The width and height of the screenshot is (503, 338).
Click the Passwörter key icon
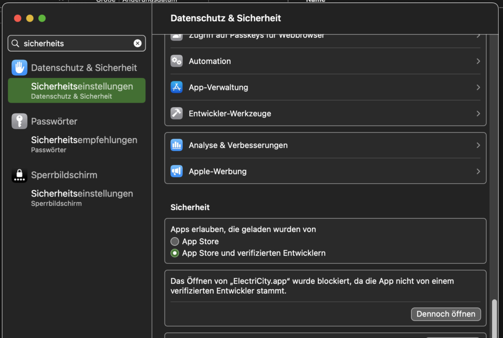pyautogui.click(x=19, y=121)
